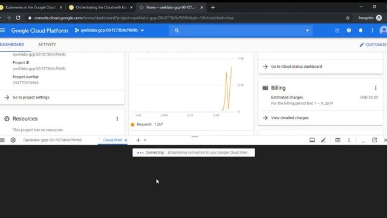Select the Cloud Shell terminal tab
The image size is (387, 218).
click(112, 140)
